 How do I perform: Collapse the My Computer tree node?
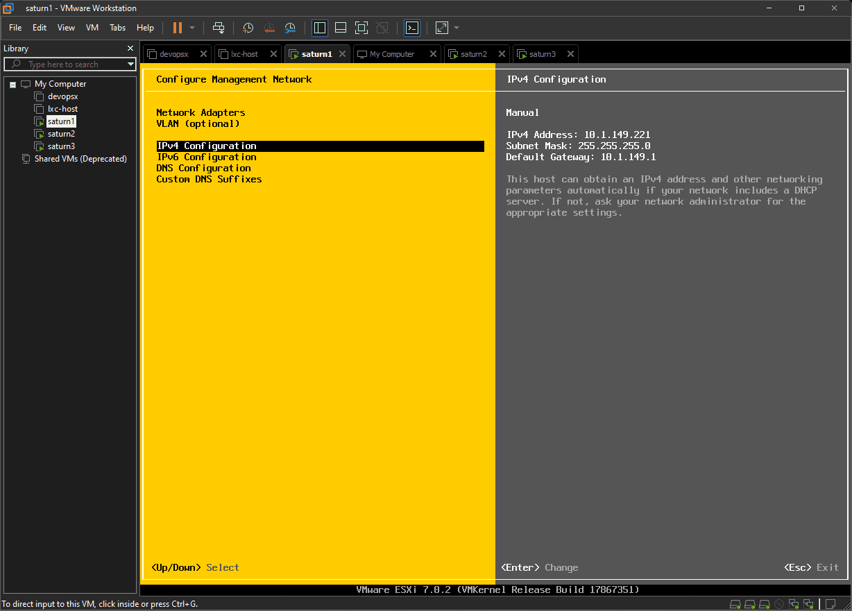click(x=12, y=85)
